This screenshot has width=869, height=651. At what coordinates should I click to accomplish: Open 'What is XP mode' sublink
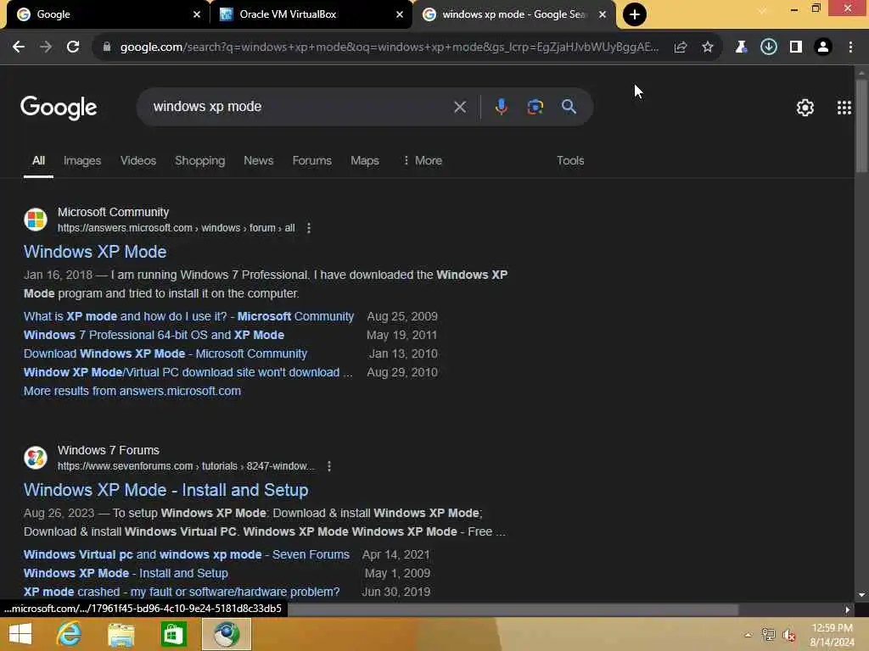pyautogui.click(x=188, y=317)
